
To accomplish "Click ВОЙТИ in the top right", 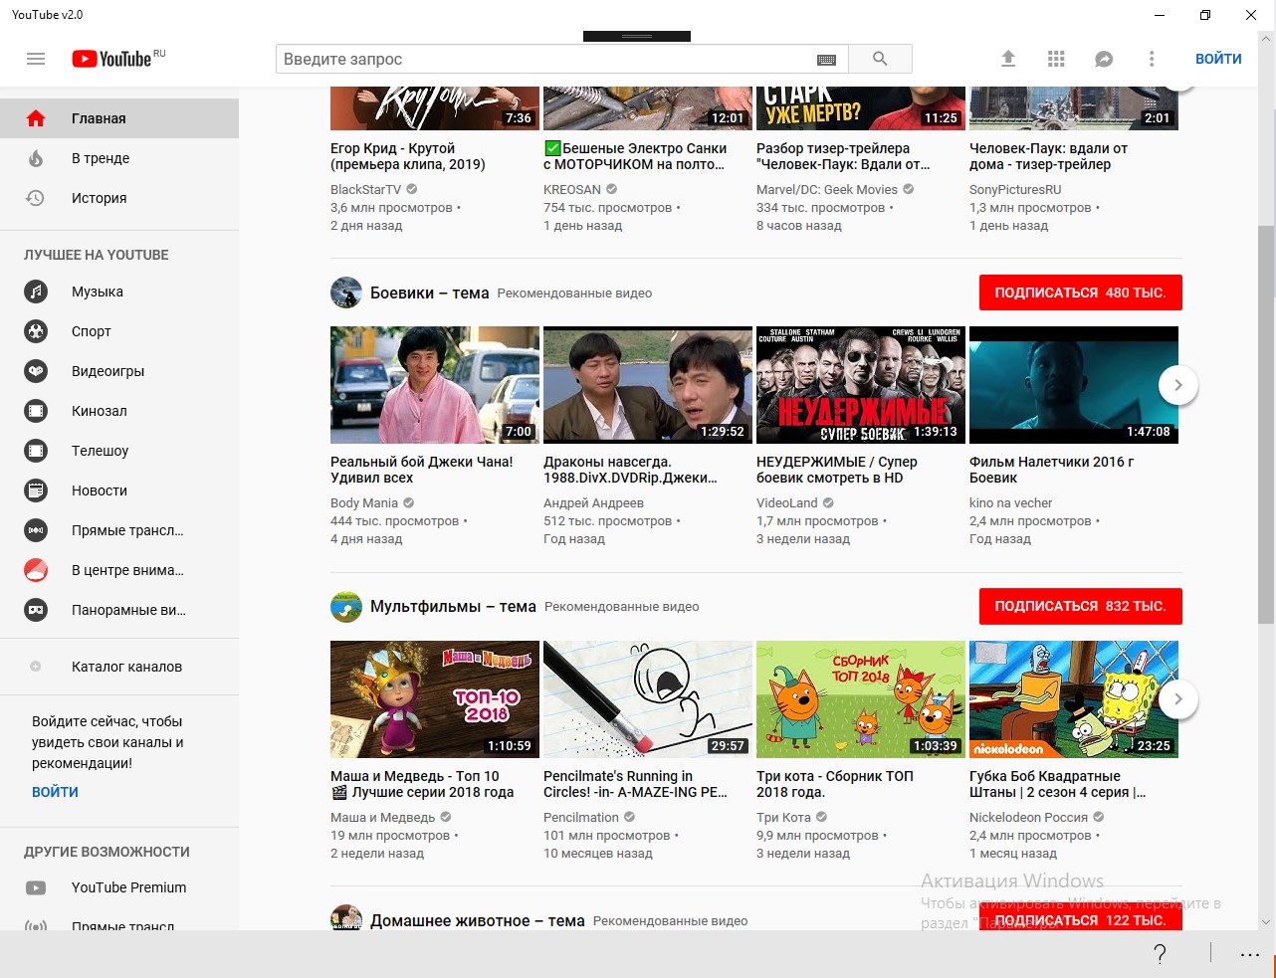I will pyautogui.click(x=1218, y=59).
